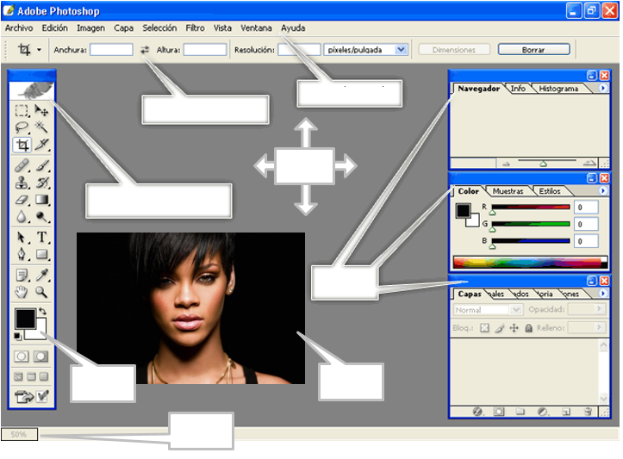
Task: Open the Normal blend mode dropdown
Action: (x=488, y=309)
